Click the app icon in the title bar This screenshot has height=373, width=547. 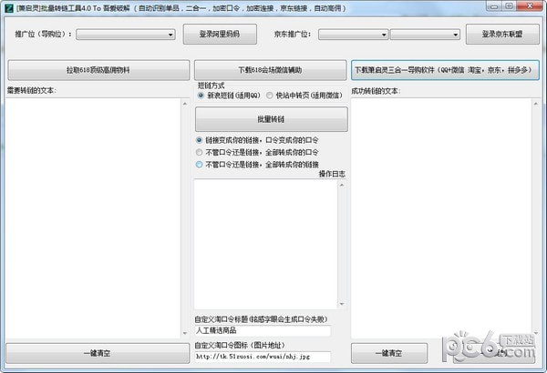(8, 8)
